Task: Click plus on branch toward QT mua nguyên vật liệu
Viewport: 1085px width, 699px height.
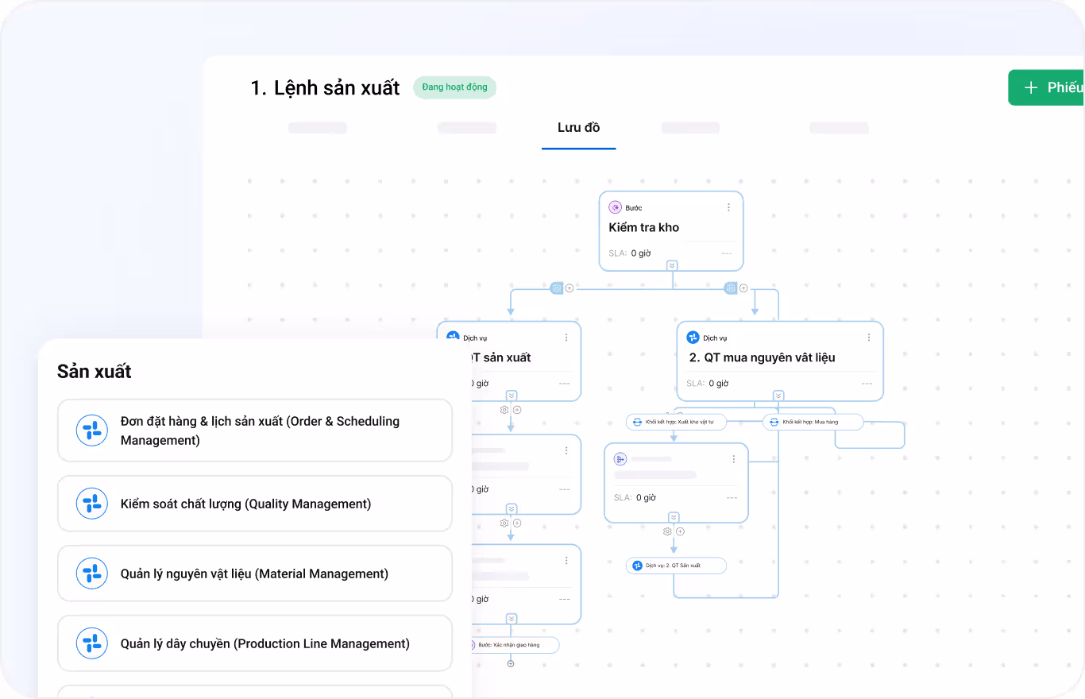Action: pyautogui.click(x=743, y=288)
